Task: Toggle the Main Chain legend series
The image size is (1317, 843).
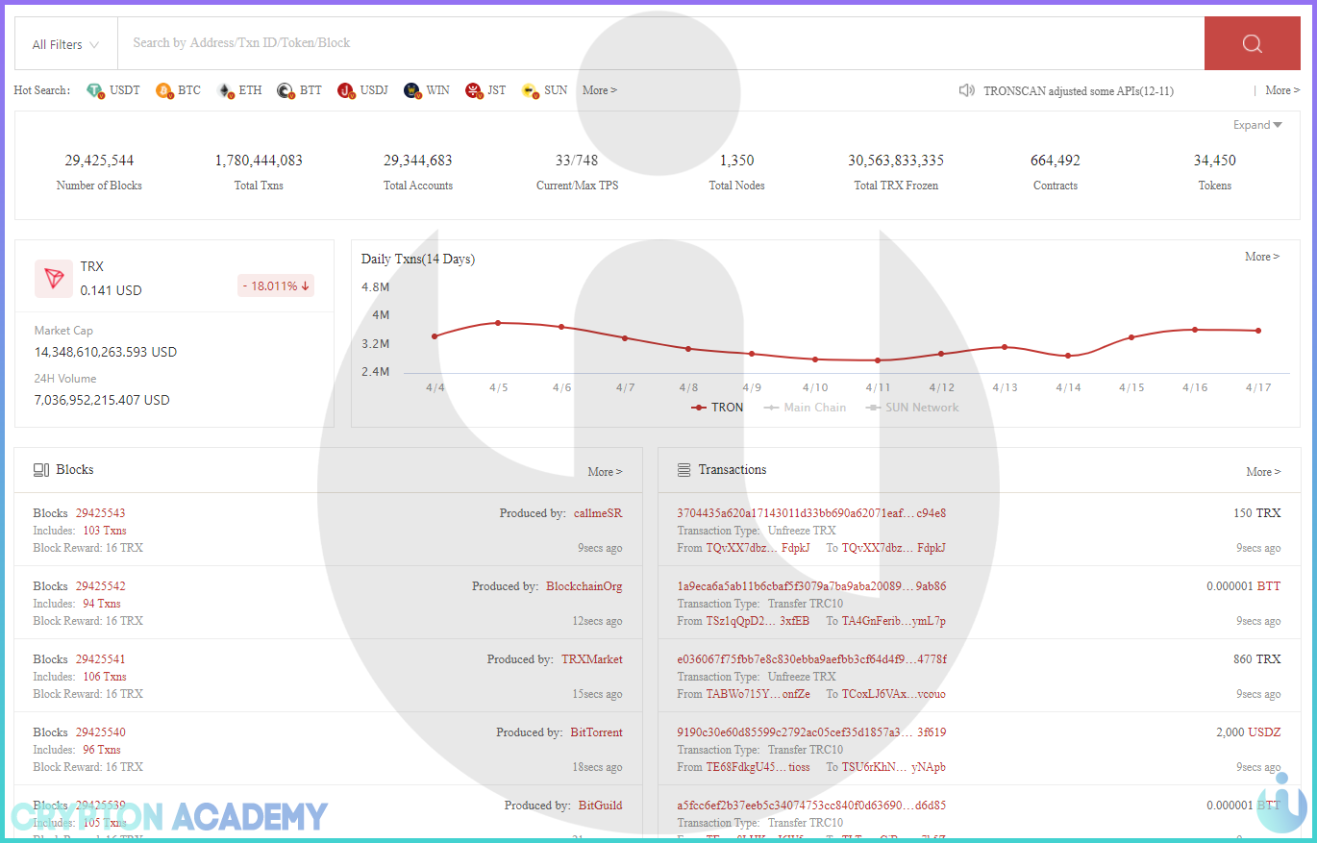Action: [x=805, y=408]
